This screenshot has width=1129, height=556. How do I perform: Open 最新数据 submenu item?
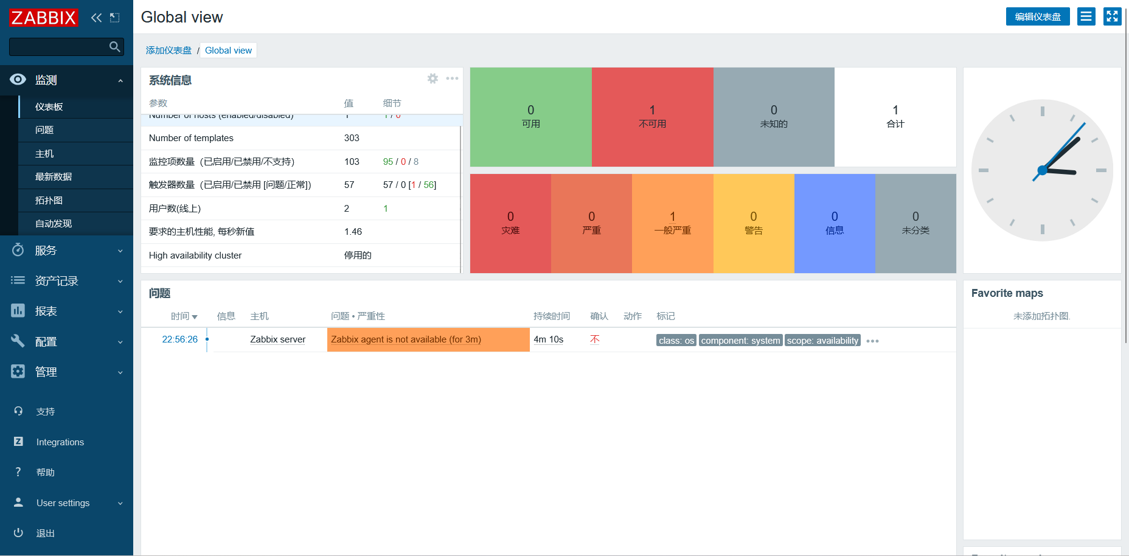click(x=75, y=177)
